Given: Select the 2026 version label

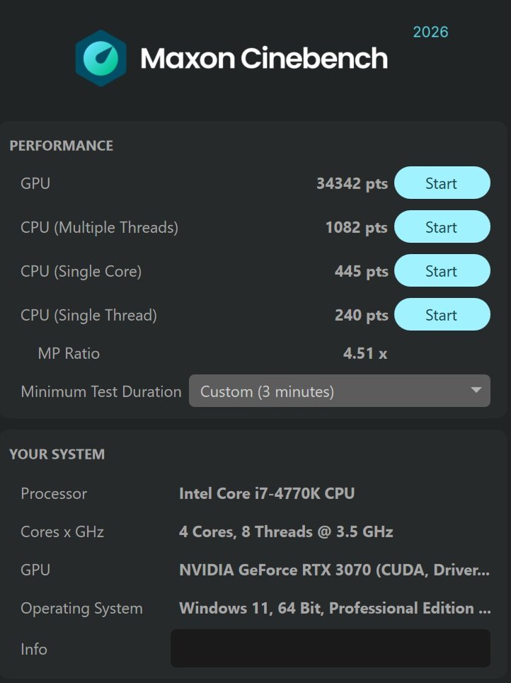Looking at the screenshot, I should (x=430, y=32).
